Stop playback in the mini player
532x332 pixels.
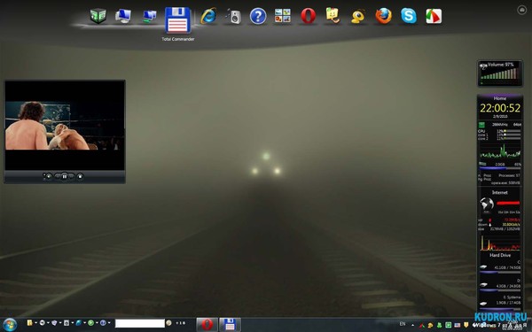click(x=80, y=176)
